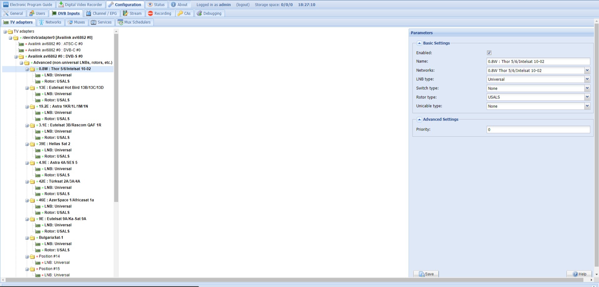Click LNB card icon under Position #14
The height and width of the screenshot is (287, 599).
coord(38,263)
